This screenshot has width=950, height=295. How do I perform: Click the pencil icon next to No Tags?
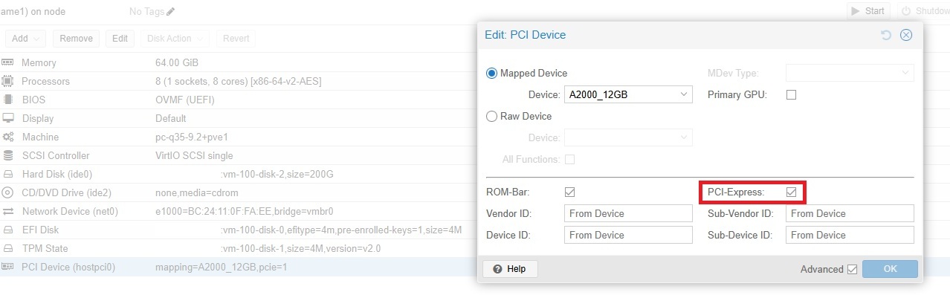pyautogui.click(x=171, y=11)
